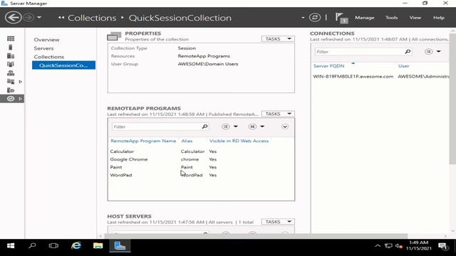The image size is (456, 256).
Task: Select Overview in navigation pane
Action: pyautogui.click(x=46, y=40)
